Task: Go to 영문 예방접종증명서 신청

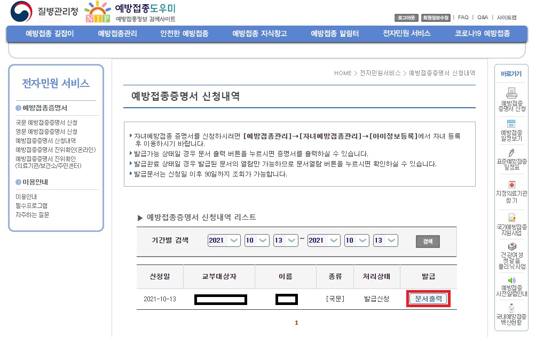Action: point(46,132)
